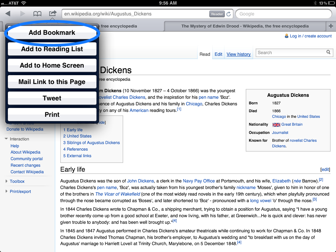Tap the share action icon
Image resolution: width=336 pixels, height=252 pixels.
click(52, 13)
